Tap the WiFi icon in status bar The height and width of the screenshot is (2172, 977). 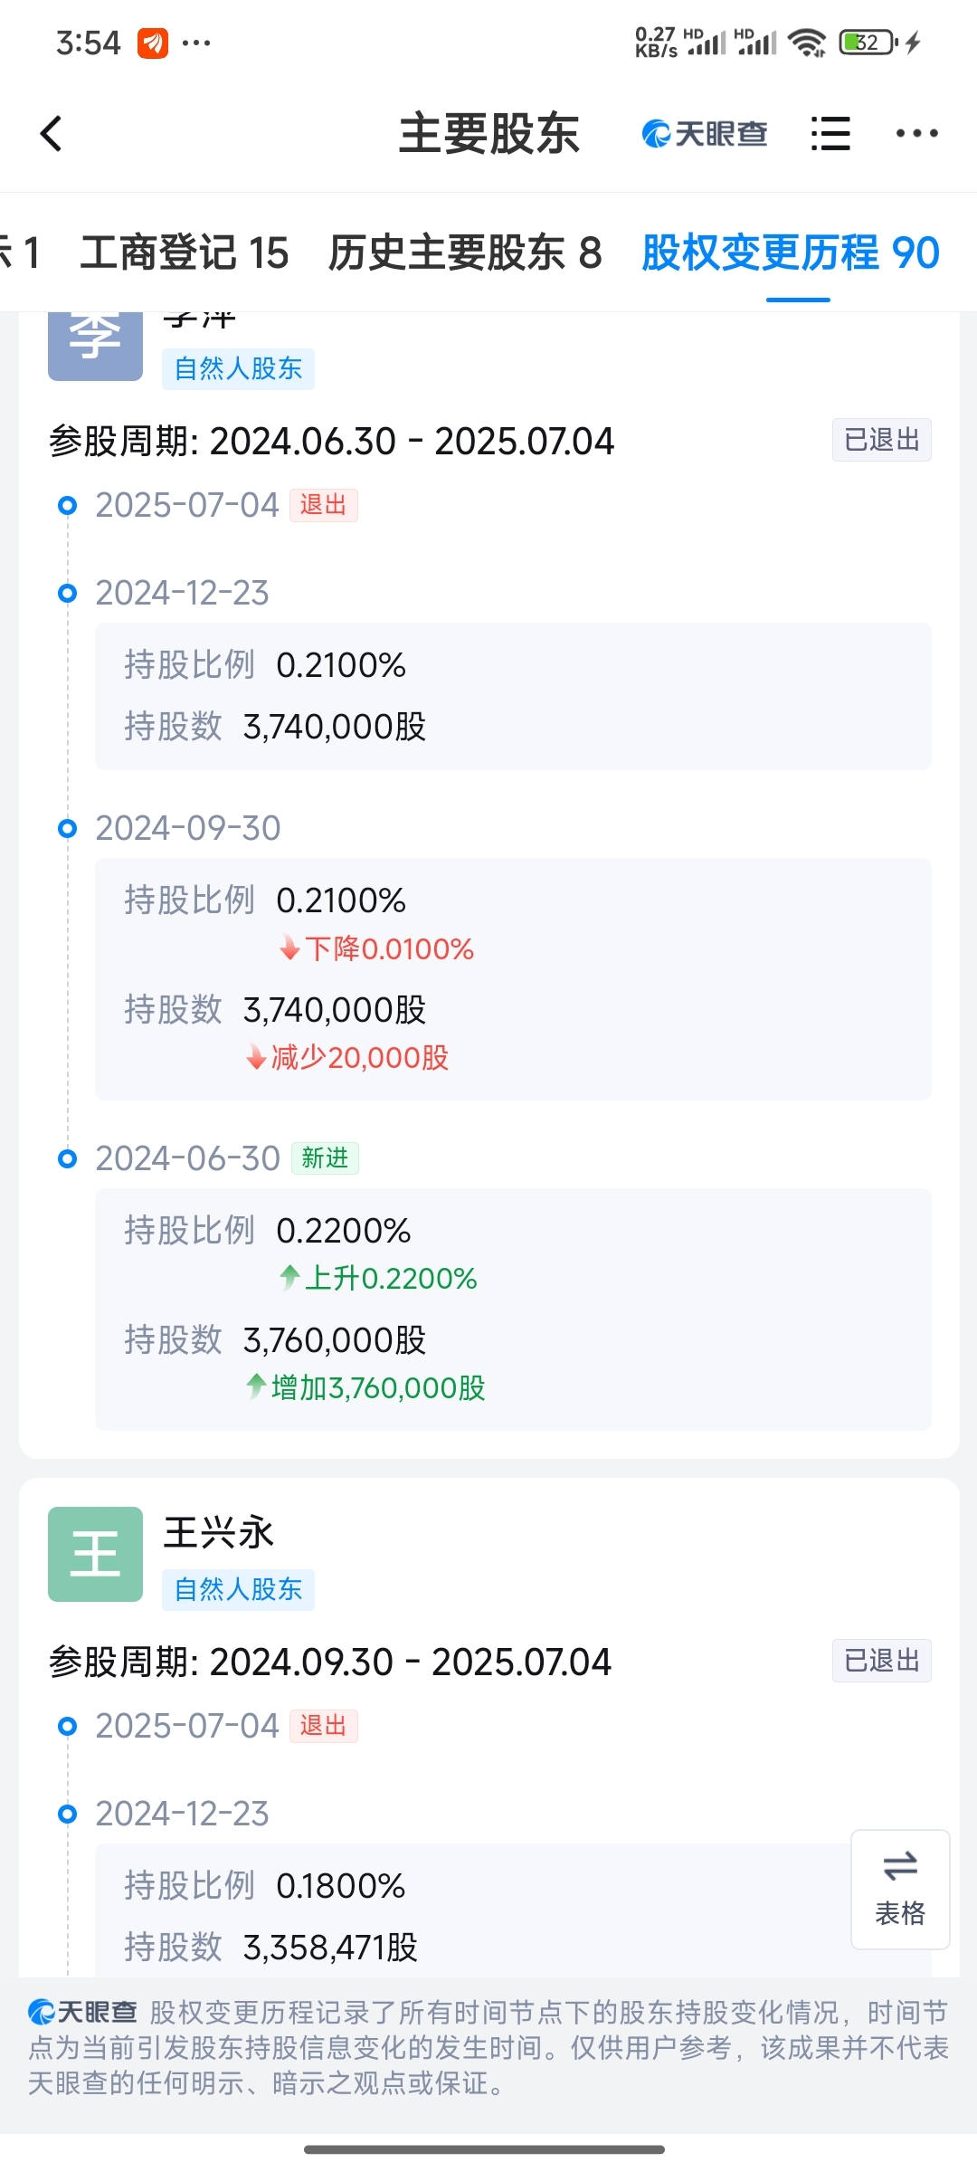coord(807,43)
